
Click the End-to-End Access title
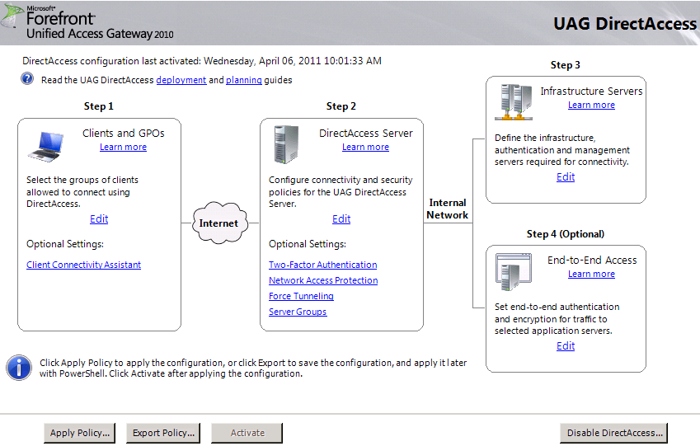click(x=592, y=261)
